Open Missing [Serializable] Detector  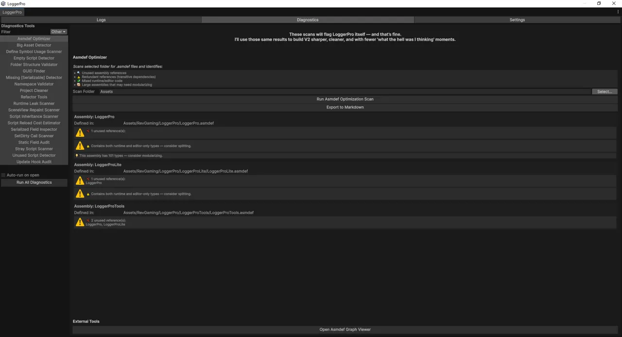pos(34,77)
